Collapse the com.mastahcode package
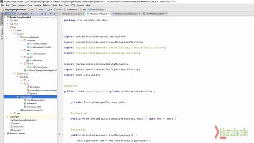 [x=18, y=37]
